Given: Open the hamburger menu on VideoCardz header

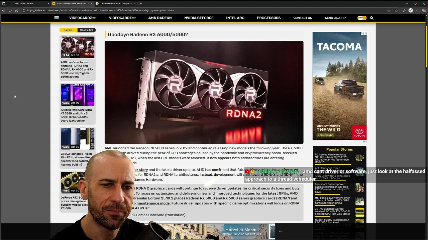Looking at the screenshot, I should (57, 18).
